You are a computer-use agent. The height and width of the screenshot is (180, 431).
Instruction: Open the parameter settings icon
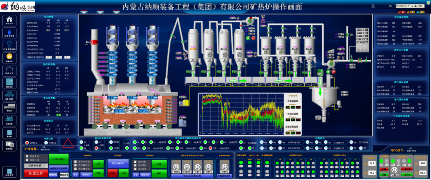(x=9, y=170)
